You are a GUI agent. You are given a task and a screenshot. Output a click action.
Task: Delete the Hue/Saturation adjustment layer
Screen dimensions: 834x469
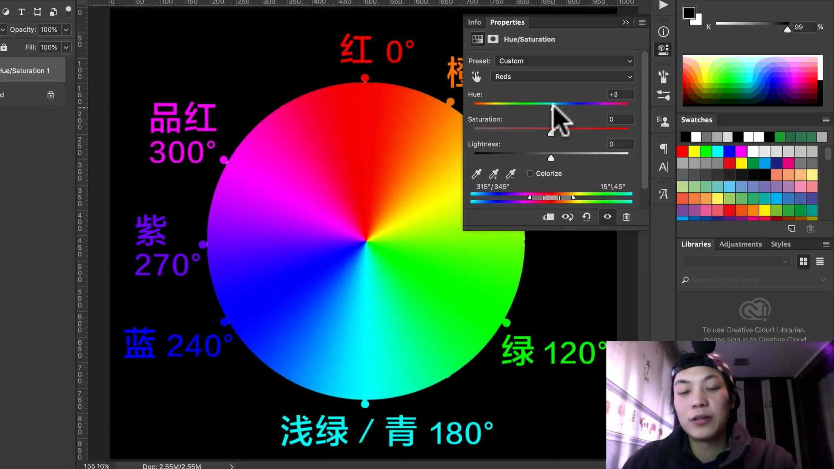point(626,217)
